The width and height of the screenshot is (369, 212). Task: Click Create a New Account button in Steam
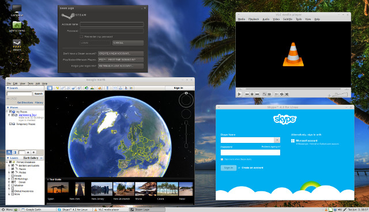(x=121, y=54)
